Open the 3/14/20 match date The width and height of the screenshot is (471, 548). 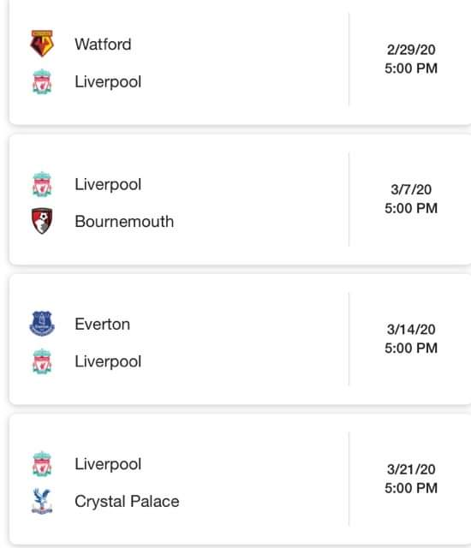(x=411, y=329)
